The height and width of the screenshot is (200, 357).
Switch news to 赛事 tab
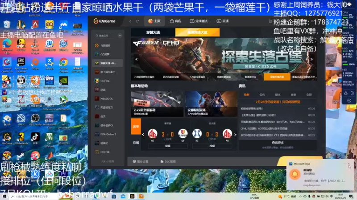click(x=294, y=95)
